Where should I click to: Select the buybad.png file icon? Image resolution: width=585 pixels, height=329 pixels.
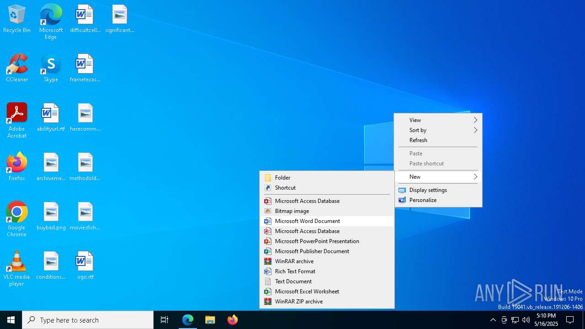click(51, 217)
